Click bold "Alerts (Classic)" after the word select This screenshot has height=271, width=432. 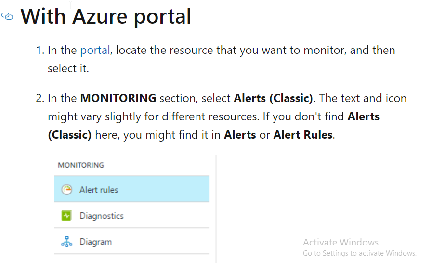[x=274, y=98]
